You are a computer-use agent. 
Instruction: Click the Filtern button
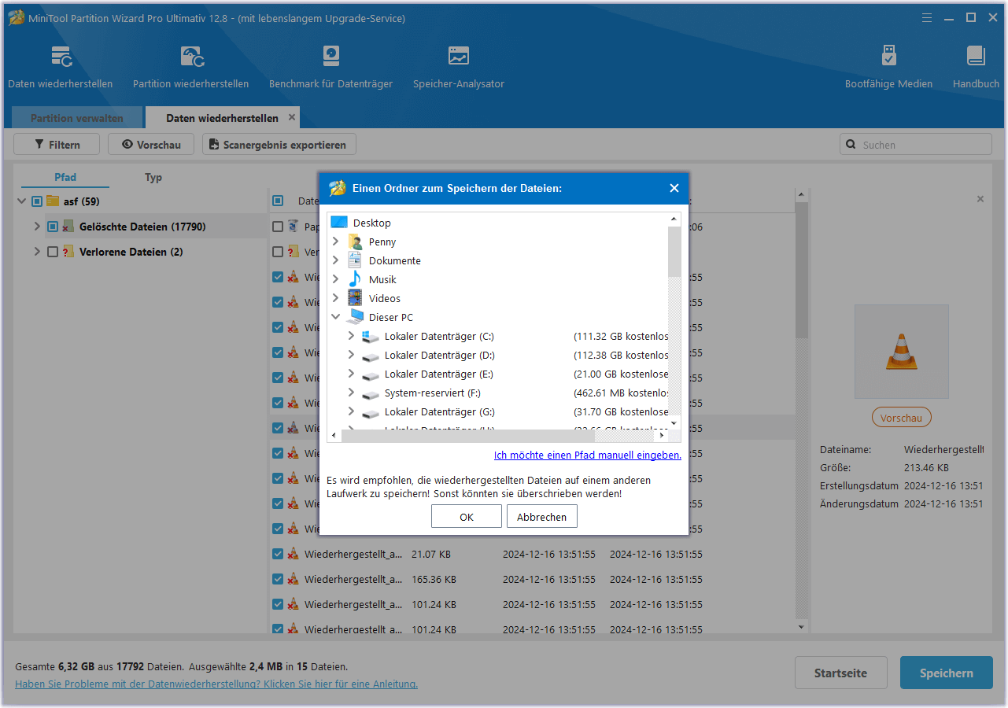coord(57,144)
